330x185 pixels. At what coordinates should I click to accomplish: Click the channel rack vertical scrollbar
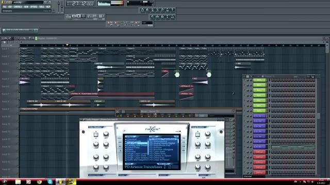(x=319, y=116)
